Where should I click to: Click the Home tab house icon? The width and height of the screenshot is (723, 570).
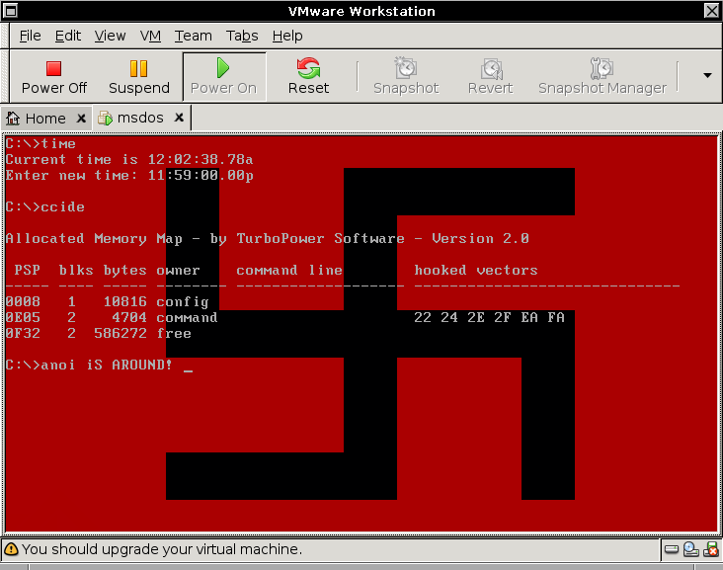point(13,119)
